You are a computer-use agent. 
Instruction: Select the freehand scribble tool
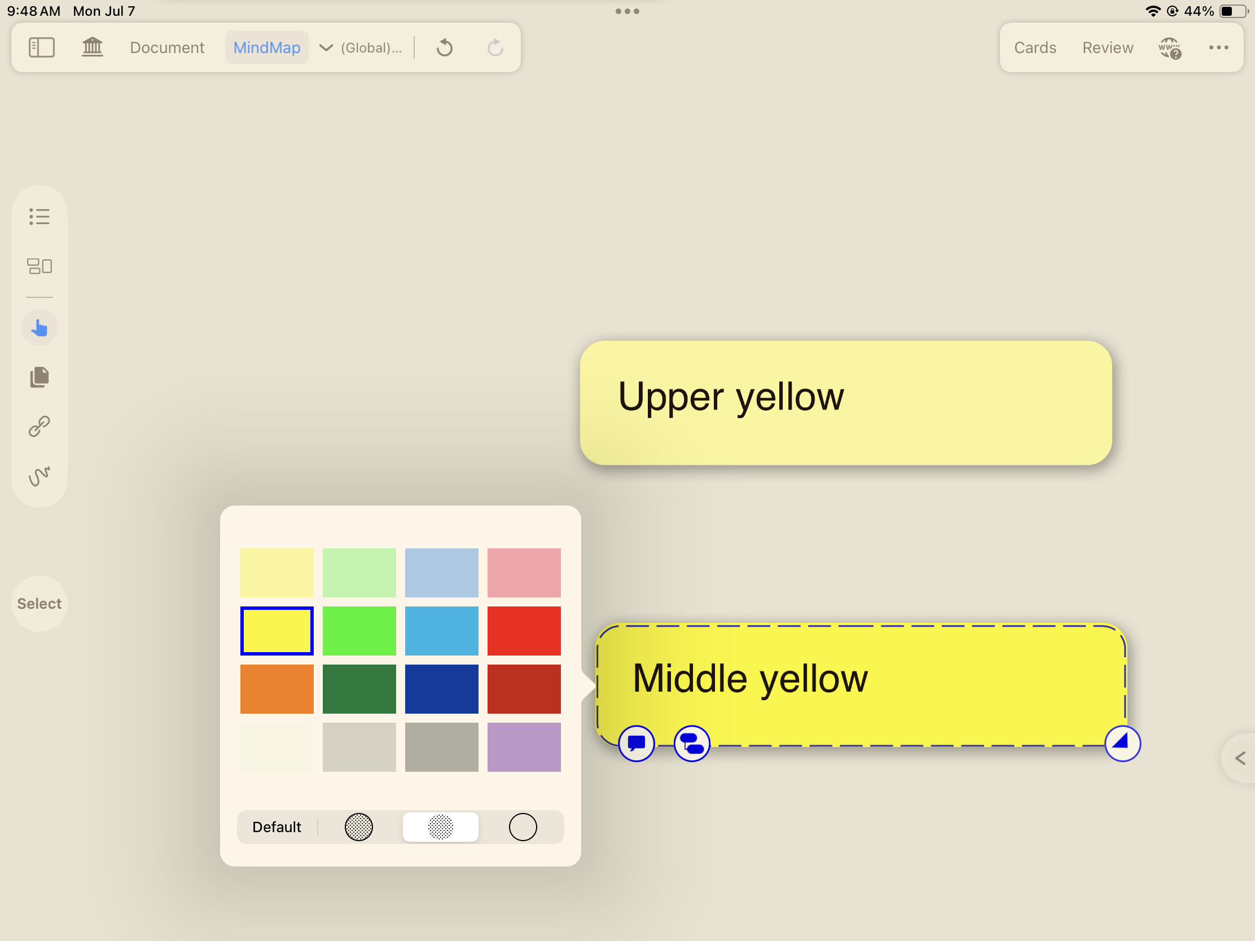(39, 476)
